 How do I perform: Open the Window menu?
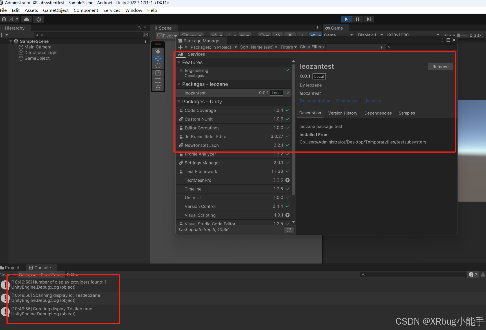134,10
